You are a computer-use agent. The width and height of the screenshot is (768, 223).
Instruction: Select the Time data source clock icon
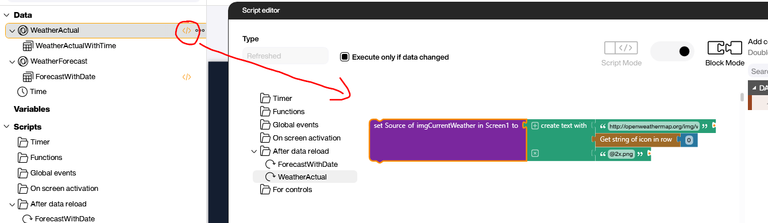[x=22, y=92]
